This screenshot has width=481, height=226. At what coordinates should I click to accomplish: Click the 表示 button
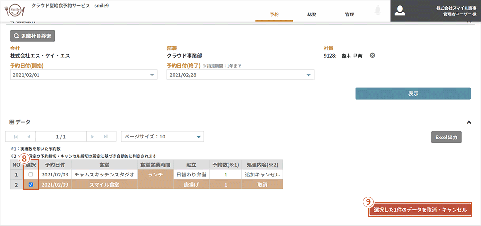pos(413,93)
